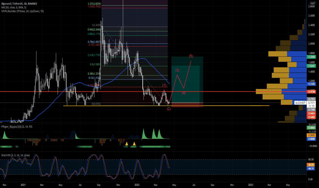Click the 0(0.6763) Fibonacci label
Image resolution: width=319 pixels, height=188 pixels.
[x=96, y=104]
